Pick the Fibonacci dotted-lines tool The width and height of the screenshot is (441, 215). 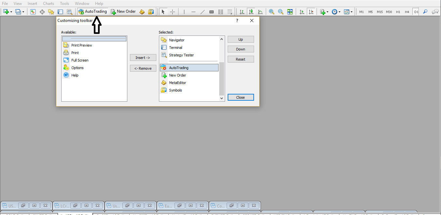pyautogui.click(x=230, y=12)
